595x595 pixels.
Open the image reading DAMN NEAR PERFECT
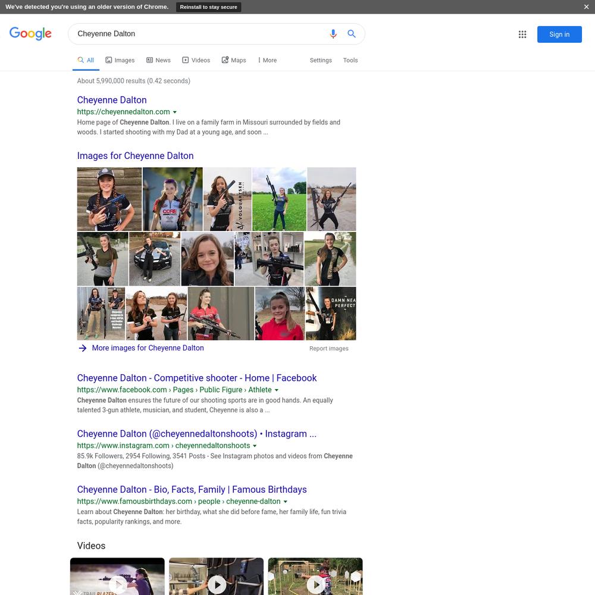[331, 314]
